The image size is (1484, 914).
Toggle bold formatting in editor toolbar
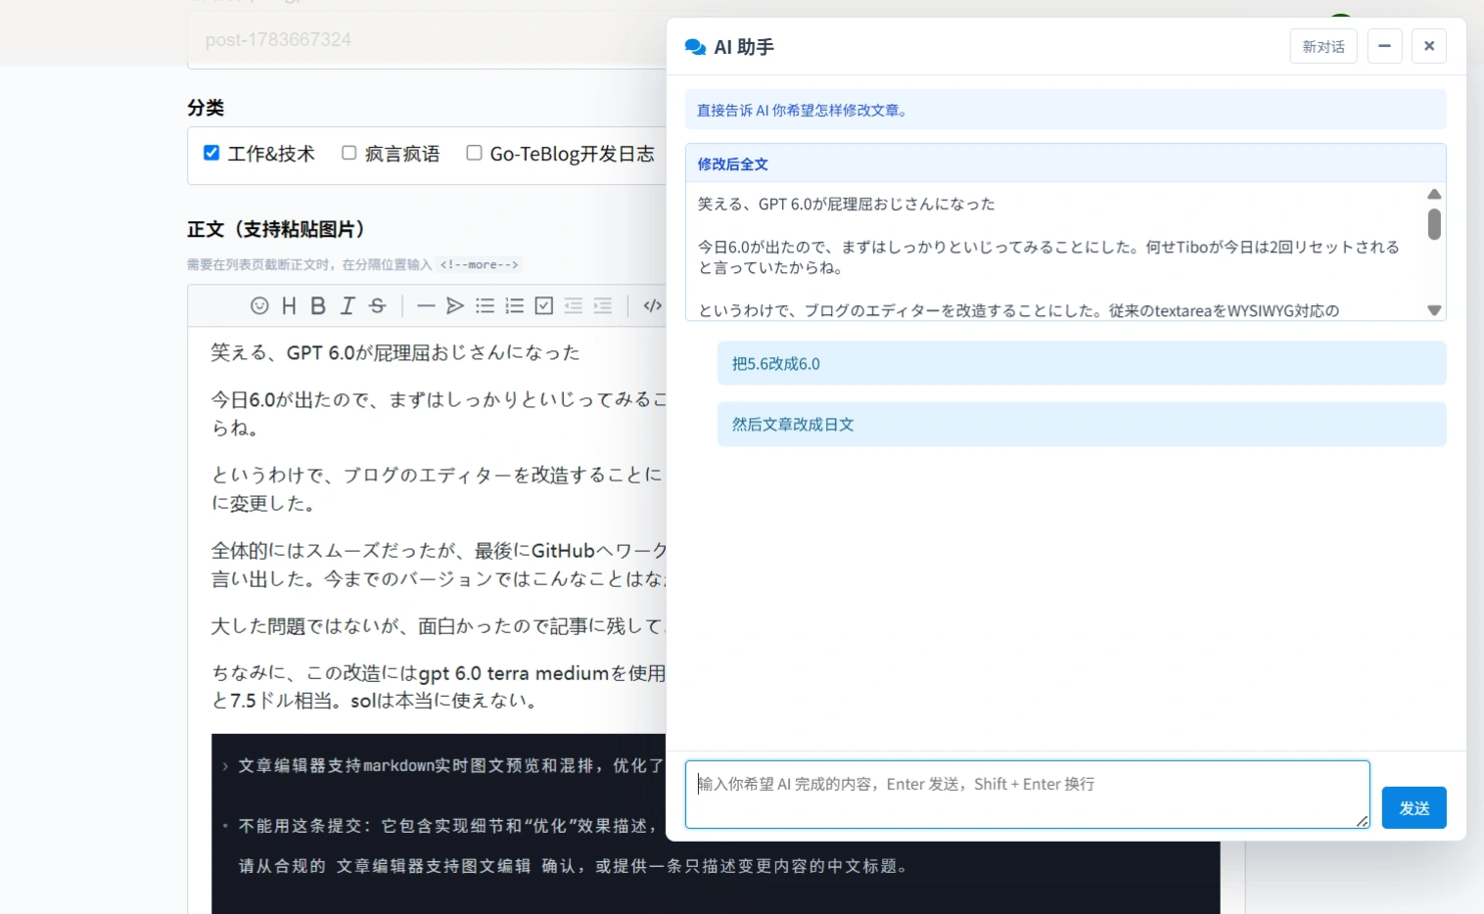318,305
